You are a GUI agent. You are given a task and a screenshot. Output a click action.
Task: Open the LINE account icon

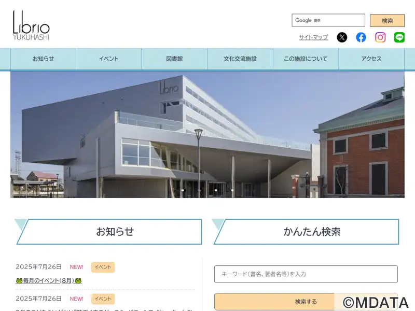click(x=399, y=37)
